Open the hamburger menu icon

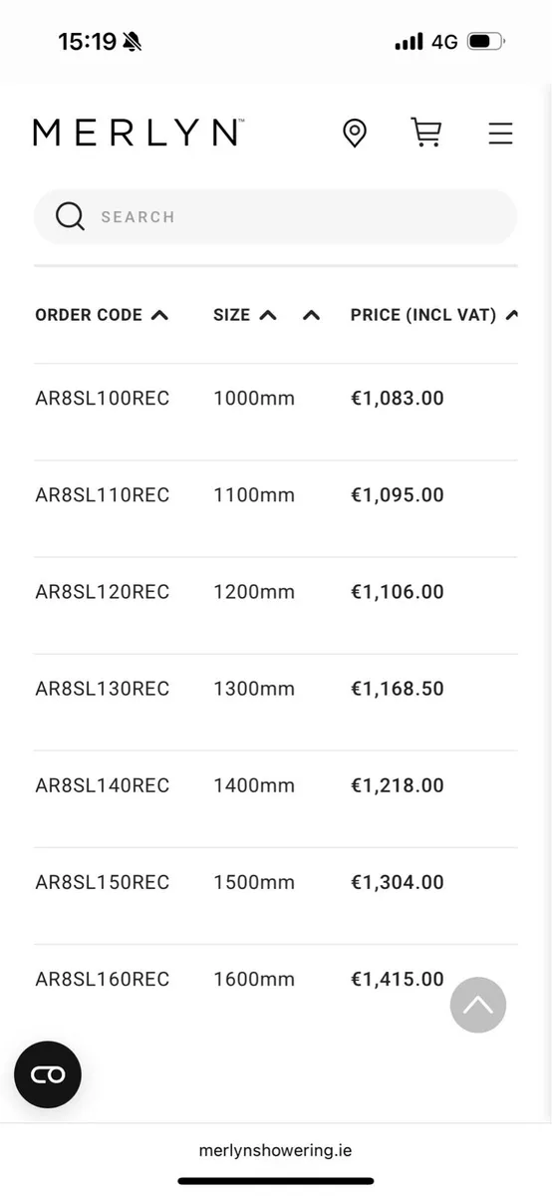tap(500, 133)
